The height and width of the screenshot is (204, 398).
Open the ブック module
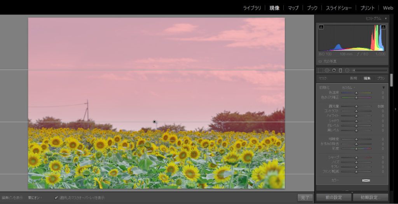pyautogui.click(x=312, y=8)
